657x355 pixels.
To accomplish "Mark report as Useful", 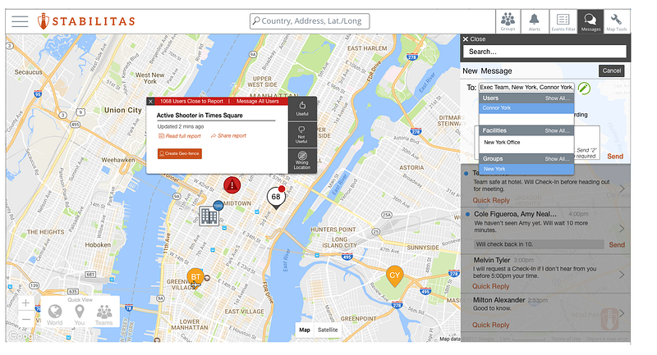I will 302,109.
